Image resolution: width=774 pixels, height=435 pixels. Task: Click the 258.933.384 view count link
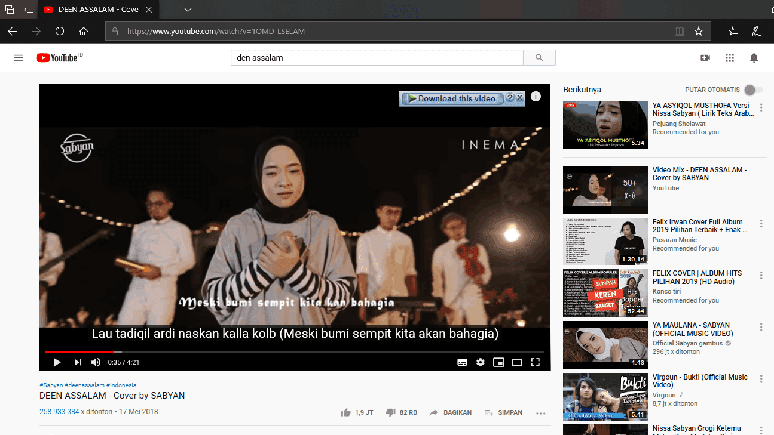59,412
